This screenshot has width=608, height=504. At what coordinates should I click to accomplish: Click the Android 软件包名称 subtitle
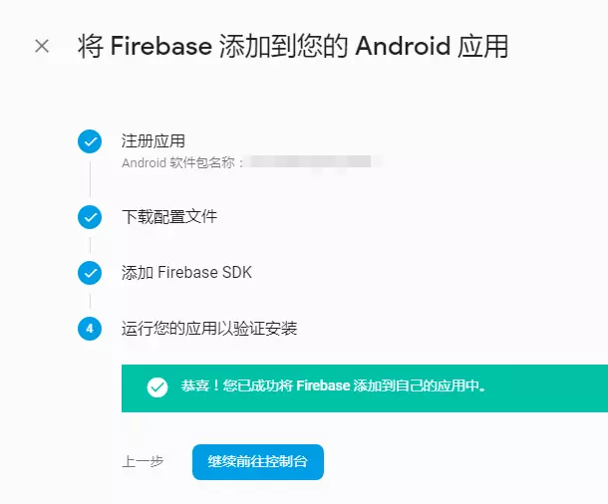182,162
